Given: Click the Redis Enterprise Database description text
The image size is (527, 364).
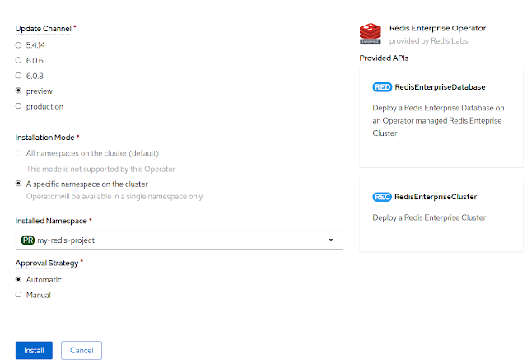Looking at the screenshot, I should point(438,121).
